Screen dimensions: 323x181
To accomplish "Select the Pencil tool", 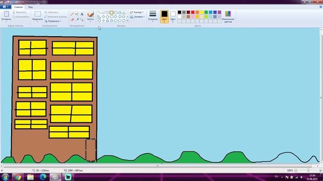I will (x=72, y=14).
